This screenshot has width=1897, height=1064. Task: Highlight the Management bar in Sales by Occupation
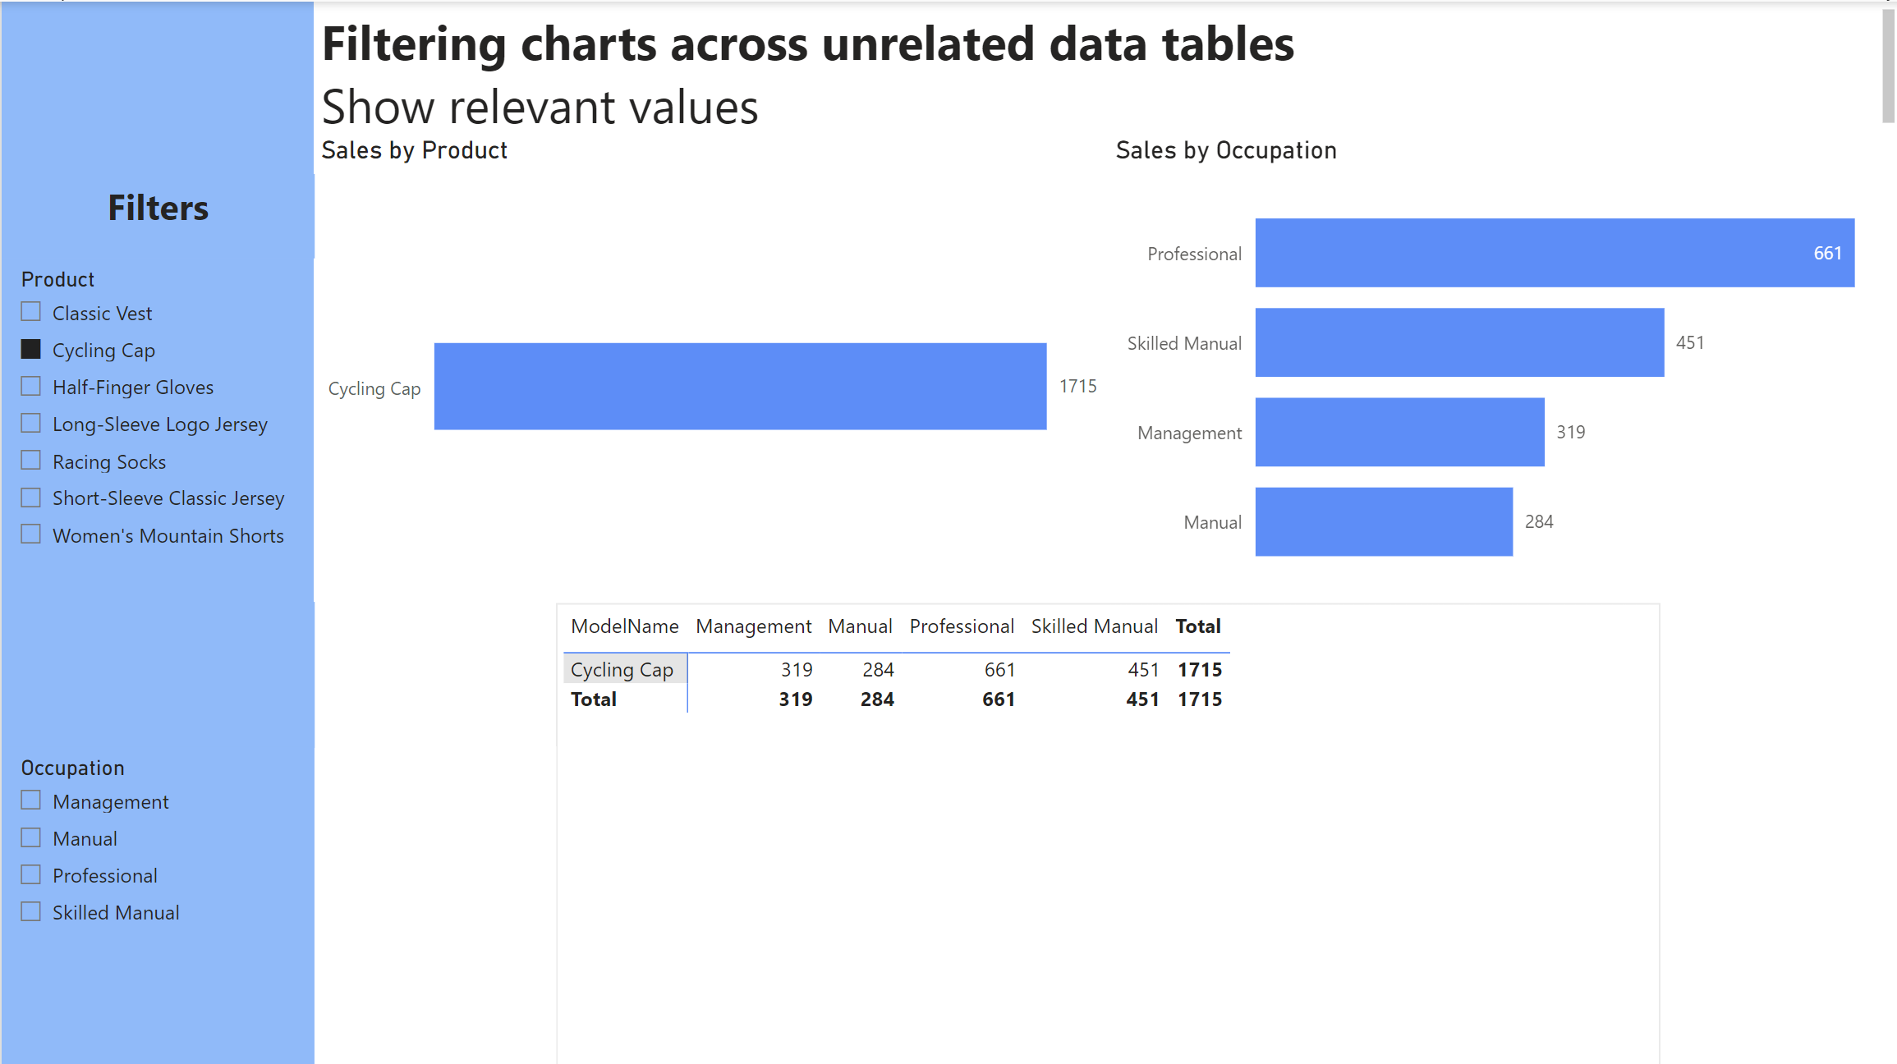point(1399,432)
